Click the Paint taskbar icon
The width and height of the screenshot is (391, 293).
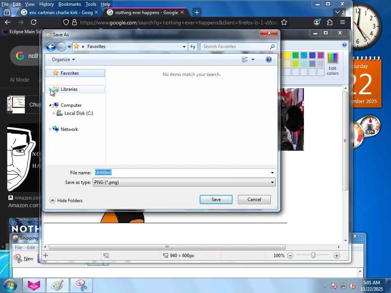[58, 285]
